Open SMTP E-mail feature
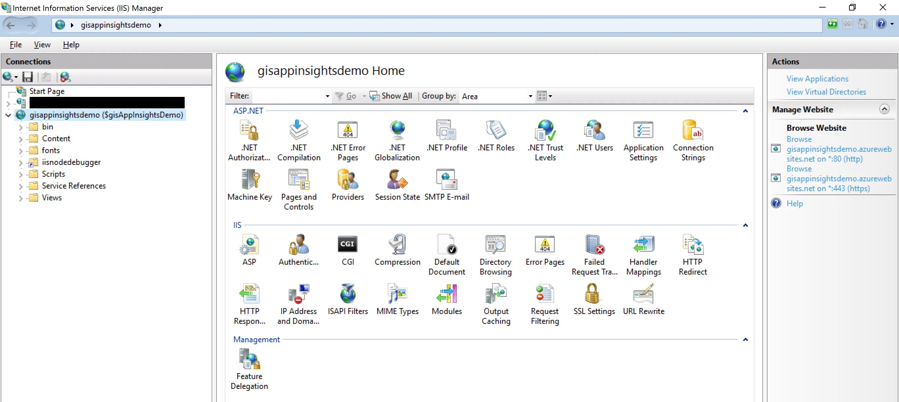Screen dimensions: 899x402 point(447,185)
